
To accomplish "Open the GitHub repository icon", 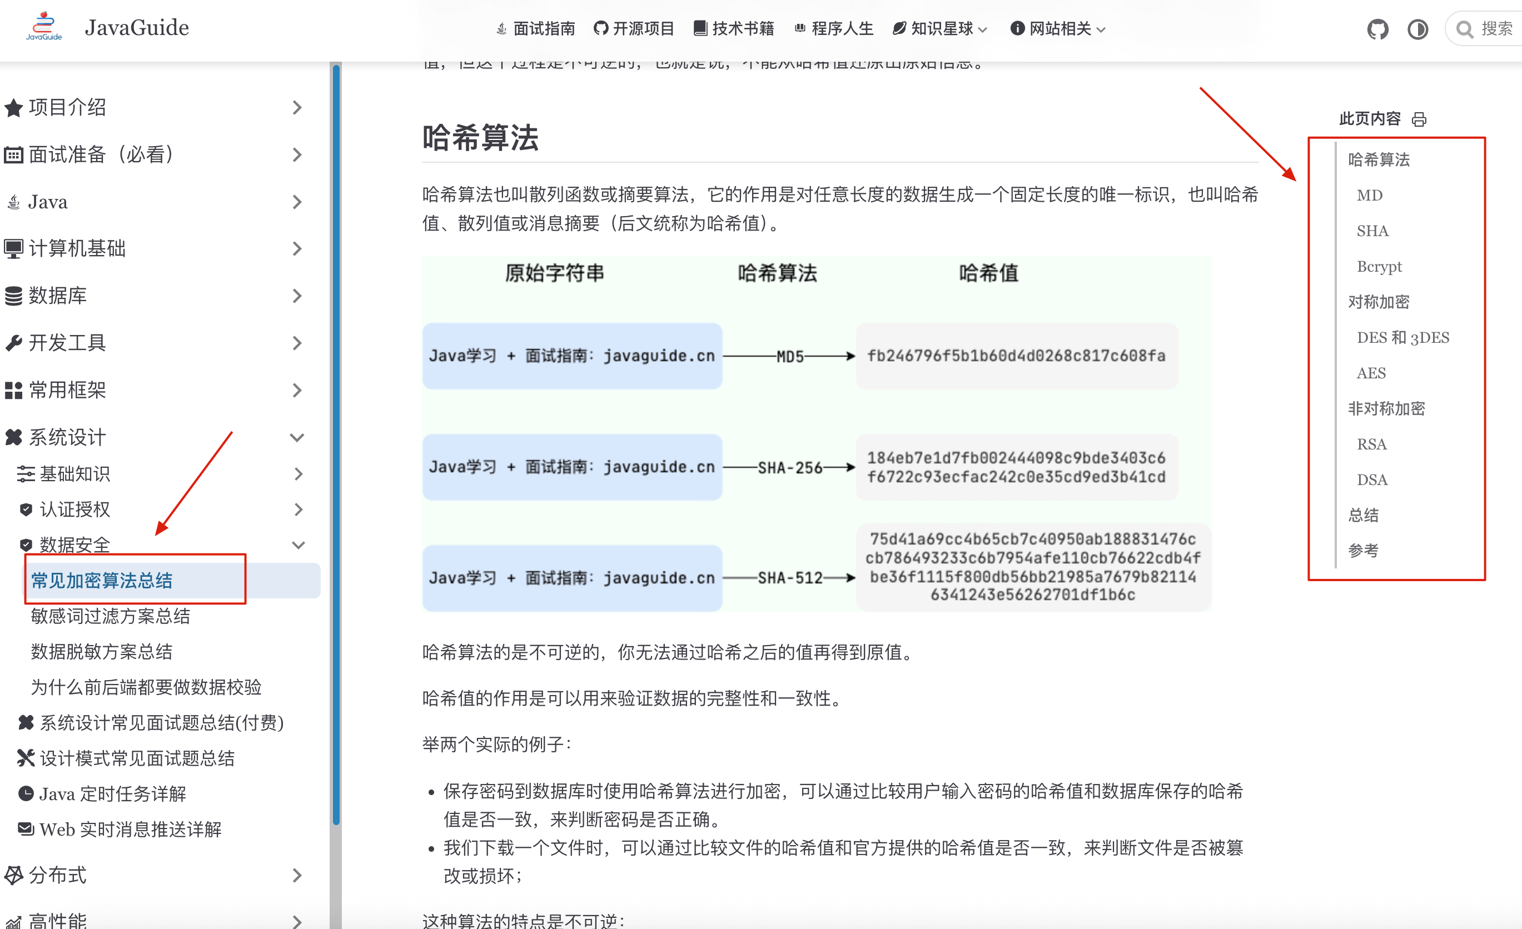I will coord(1377,29).
